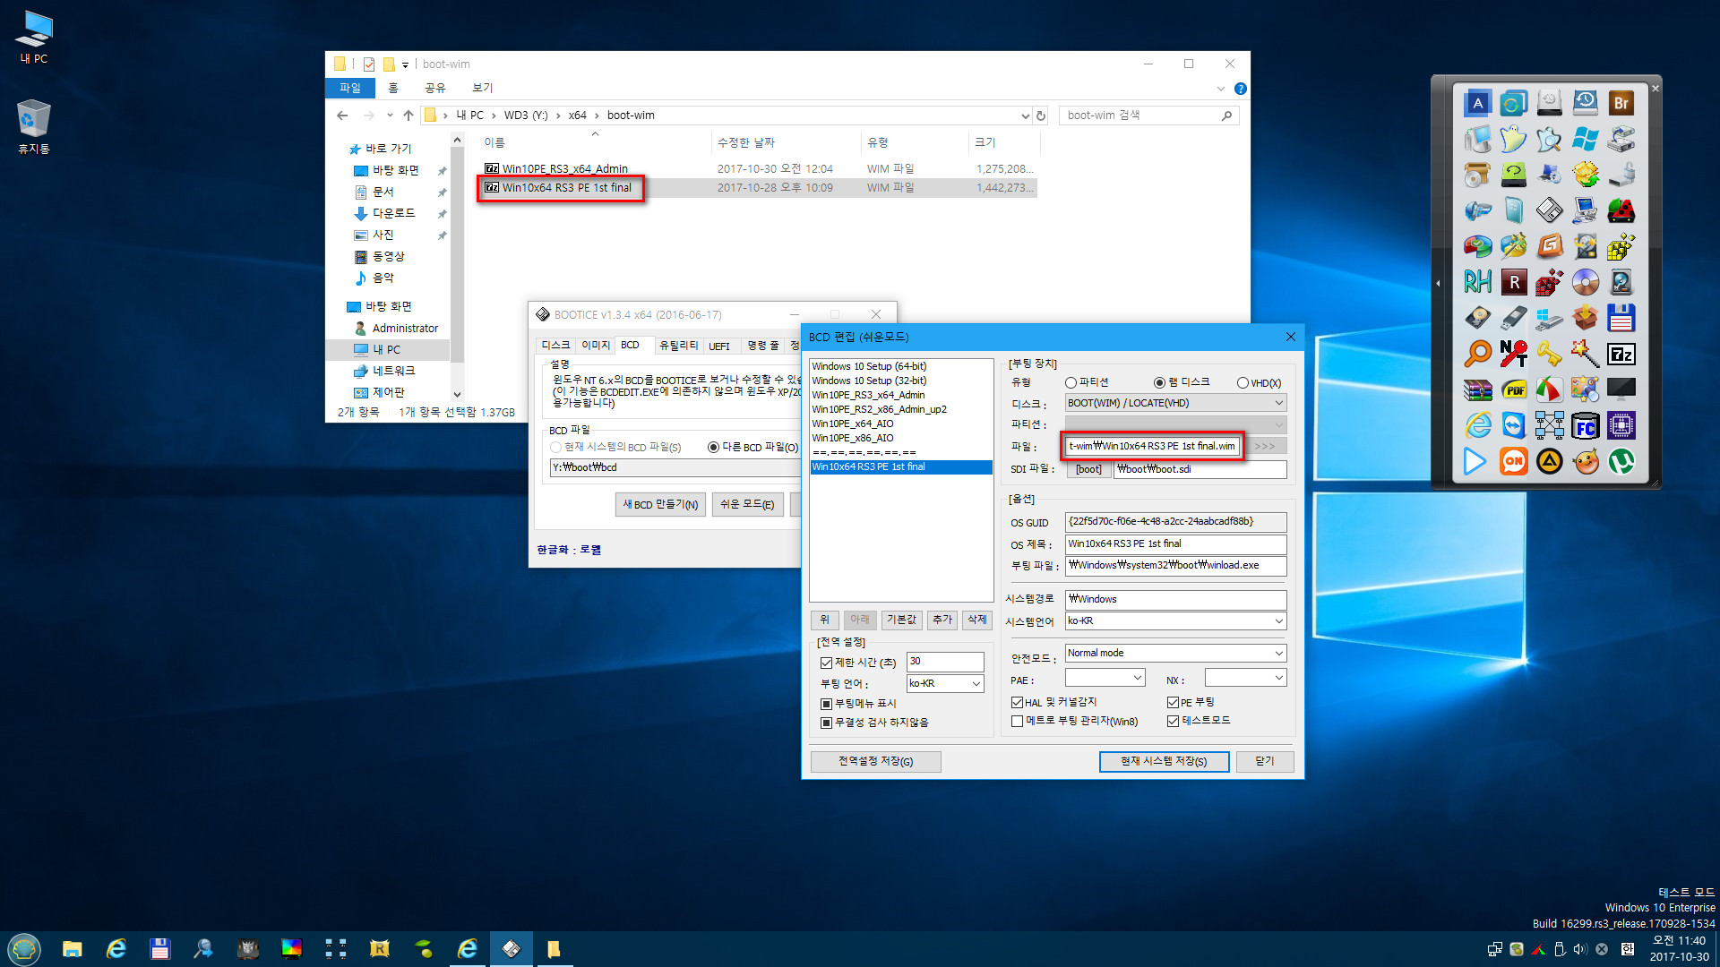Click the dark red R icon in dock

pos(1513,282)
